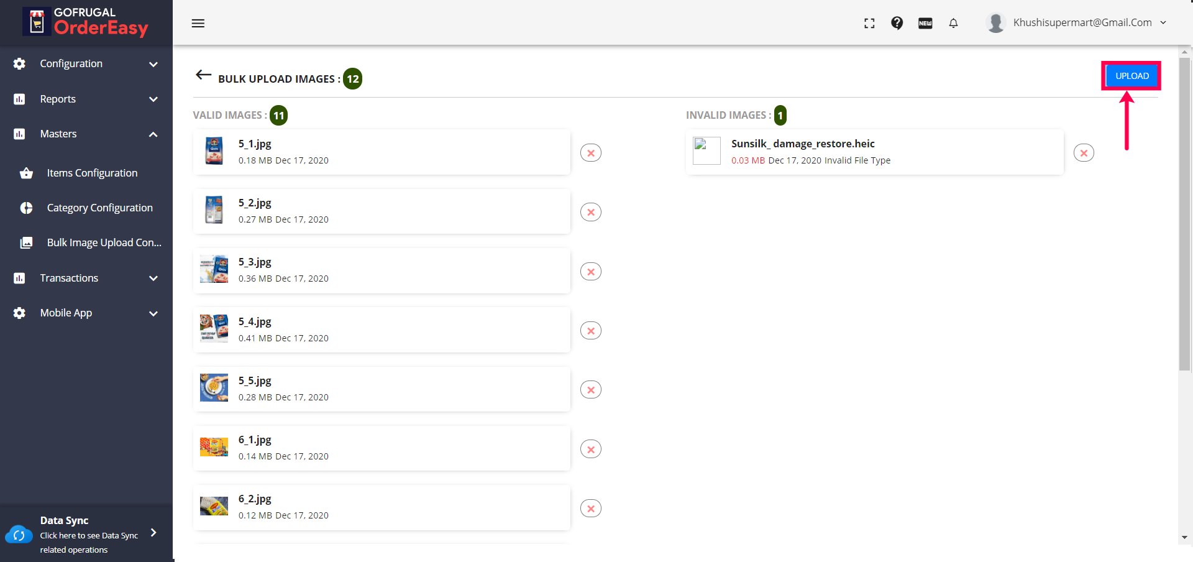Expand the Mobile App menu chevron
Screen dimensions: 1193x562
tap(153, 313)
